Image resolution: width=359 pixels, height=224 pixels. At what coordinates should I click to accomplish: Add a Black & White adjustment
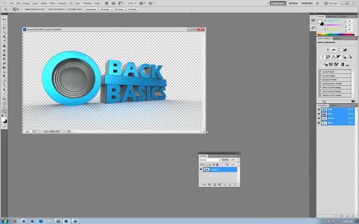[x=339, y=56]
